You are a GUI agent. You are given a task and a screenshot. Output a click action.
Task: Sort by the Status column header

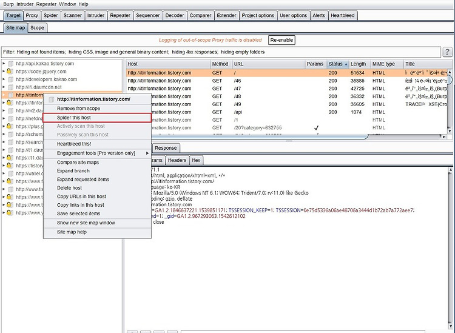point(337,64)
